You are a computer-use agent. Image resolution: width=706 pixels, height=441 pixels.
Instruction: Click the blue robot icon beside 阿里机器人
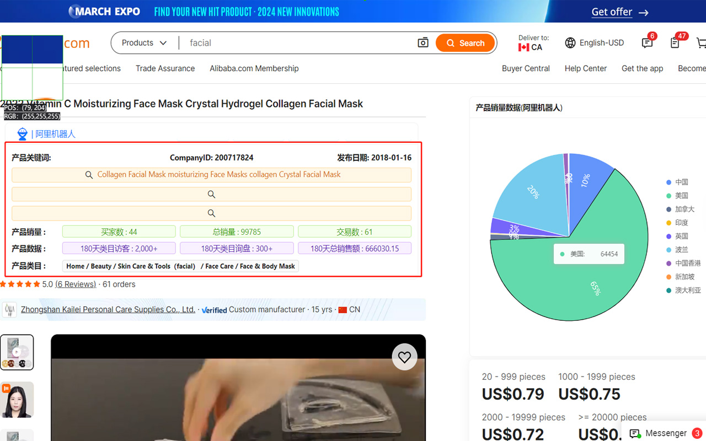pyautogui.click(x=22, y=134)
